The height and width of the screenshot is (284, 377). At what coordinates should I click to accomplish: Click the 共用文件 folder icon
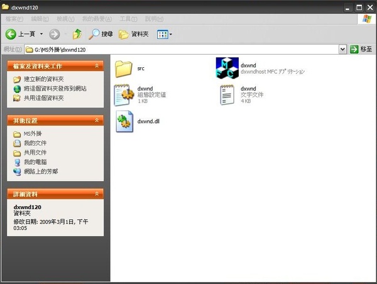click(x=17, y=153)
